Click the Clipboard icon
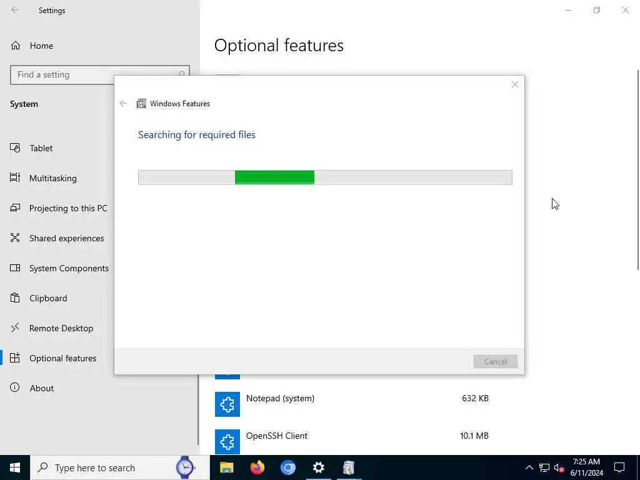 pyautogui.click(x=15, y=297)
